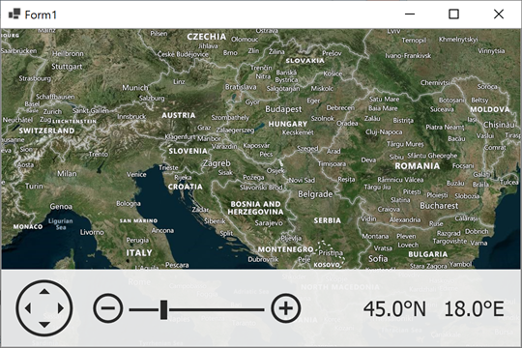Click the Form1 application icon in title bar

coord(14,14)
